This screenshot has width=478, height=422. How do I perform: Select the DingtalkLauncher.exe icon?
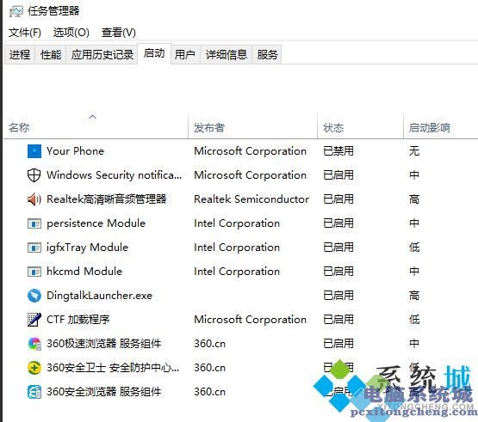click(34, 296)
